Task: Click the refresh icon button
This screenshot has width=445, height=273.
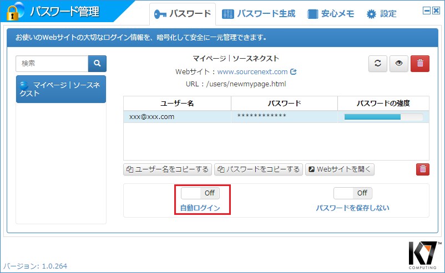Action: (x=377, y=64)
